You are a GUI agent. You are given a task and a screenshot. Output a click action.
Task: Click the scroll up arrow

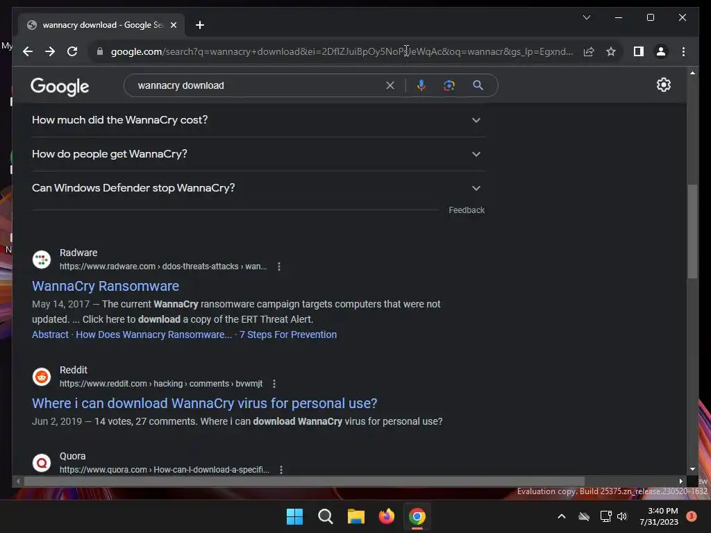point(692,72)
